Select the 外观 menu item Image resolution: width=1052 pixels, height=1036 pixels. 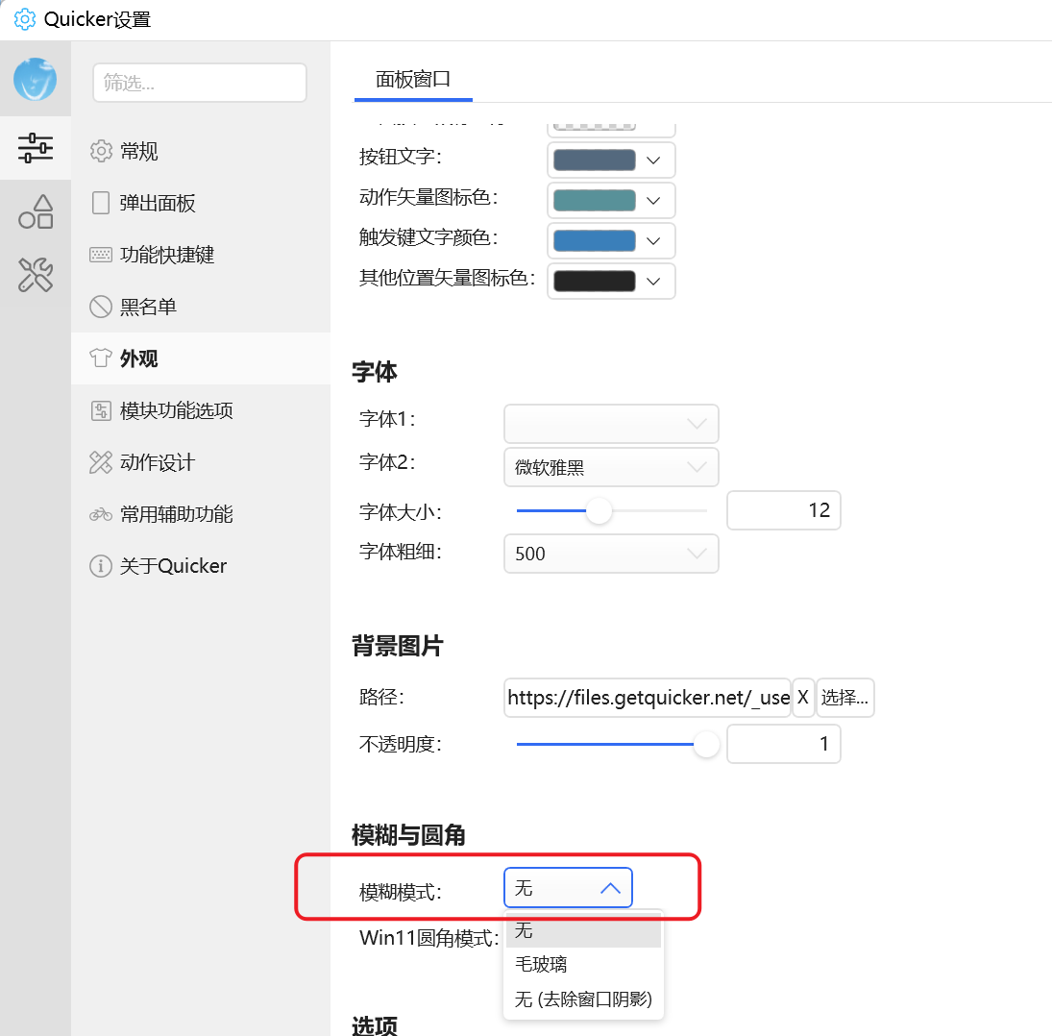pos(201,358)
